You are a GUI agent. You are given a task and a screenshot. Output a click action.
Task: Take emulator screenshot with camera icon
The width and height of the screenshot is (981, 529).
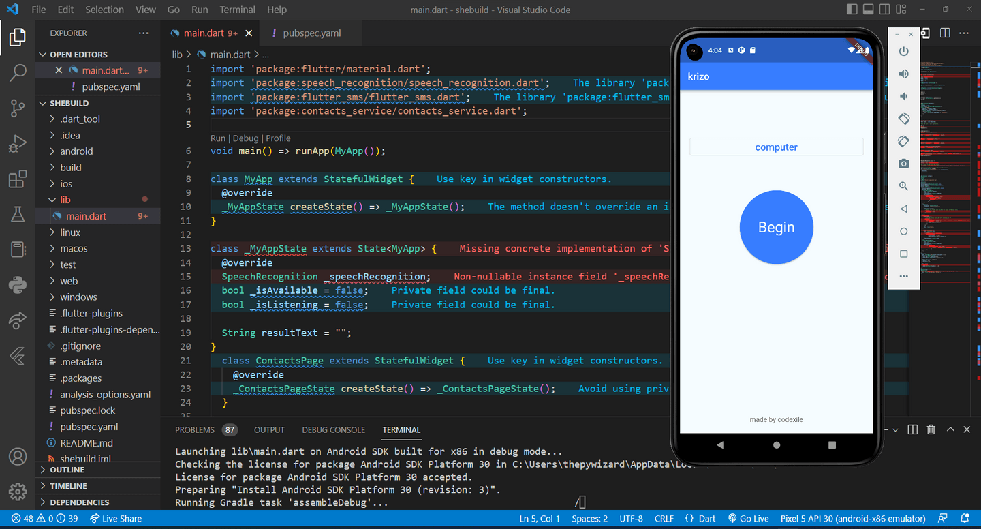point(904,164)
